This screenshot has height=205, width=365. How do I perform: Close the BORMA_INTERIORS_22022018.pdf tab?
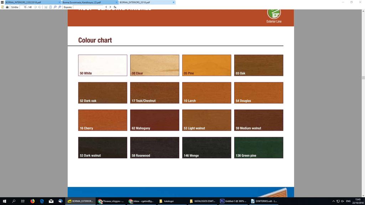(x=60, y=2)
